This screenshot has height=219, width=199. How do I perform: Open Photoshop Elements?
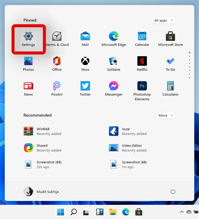click(x=142, y=91)
